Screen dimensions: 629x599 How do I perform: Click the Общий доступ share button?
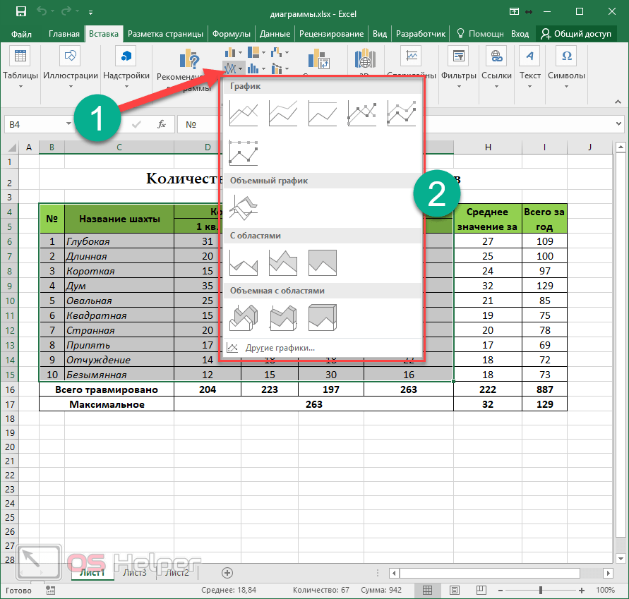point(576,34)
